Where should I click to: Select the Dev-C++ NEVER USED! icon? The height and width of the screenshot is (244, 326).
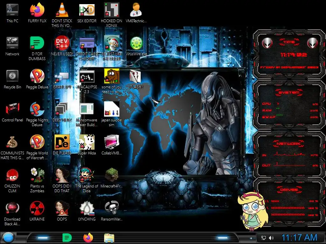click(x=62, y=46)
